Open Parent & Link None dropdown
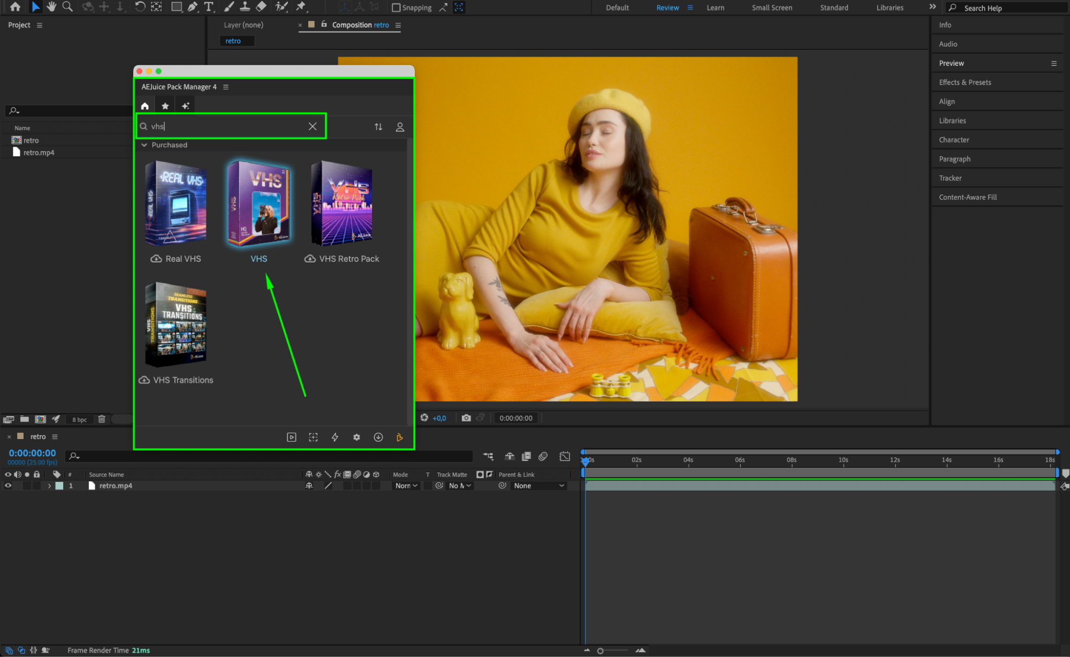 [538, 486]
